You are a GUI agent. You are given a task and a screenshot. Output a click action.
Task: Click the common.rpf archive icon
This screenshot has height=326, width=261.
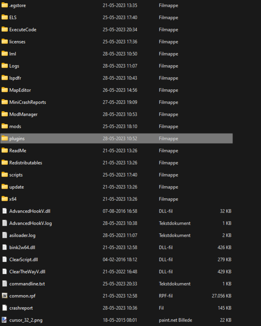coord(5,296)
